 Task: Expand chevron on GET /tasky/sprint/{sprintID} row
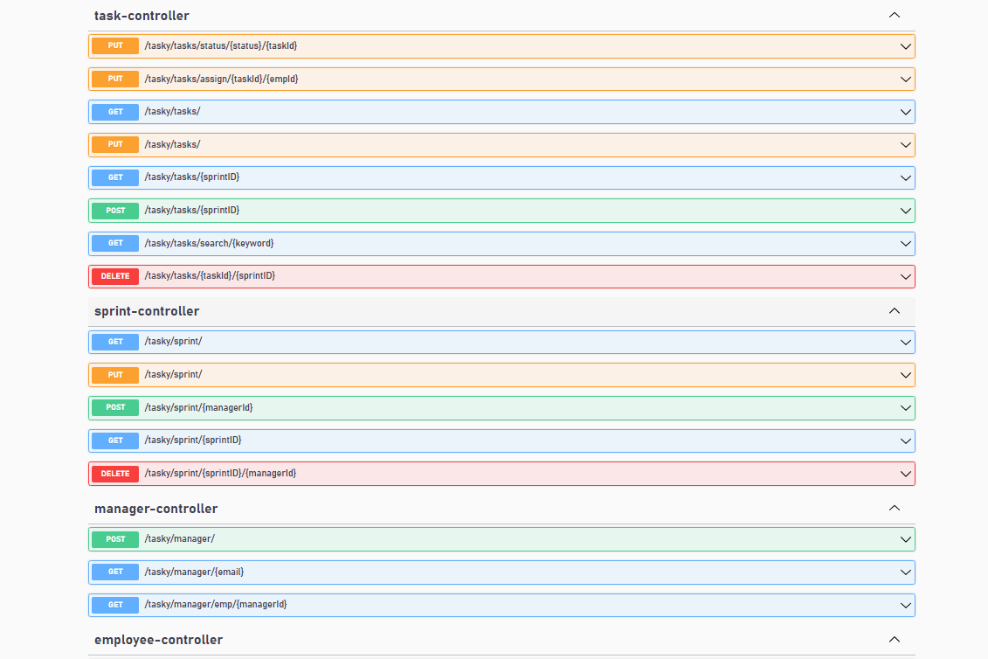905,440
